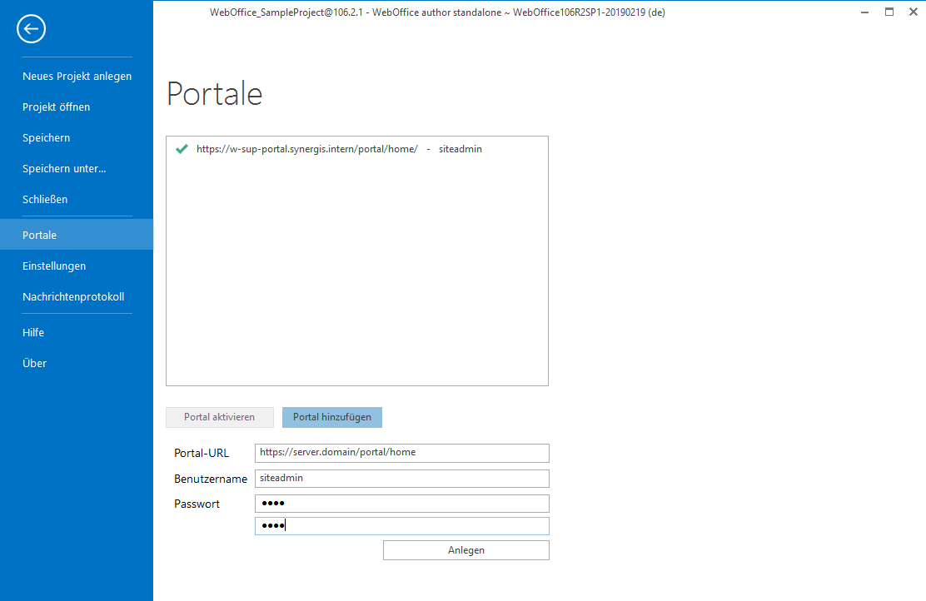The height and width of the screenshot is (601, 926).
Task: Select Schließen to close the project
Action: (x=46, y=199)
